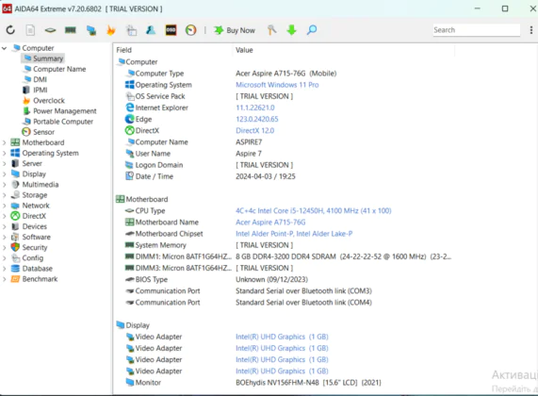Collapse the Computer tree node

click(4, 48)
